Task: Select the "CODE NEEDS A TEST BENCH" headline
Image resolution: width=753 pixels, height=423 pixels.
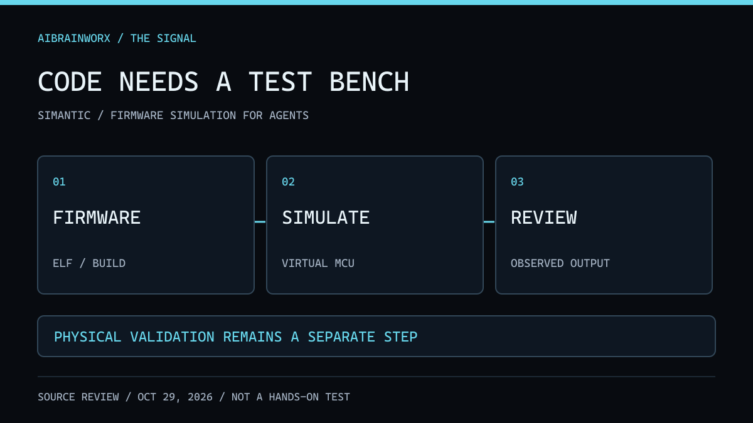Action: pyautogui.click(x=223, y=82)
